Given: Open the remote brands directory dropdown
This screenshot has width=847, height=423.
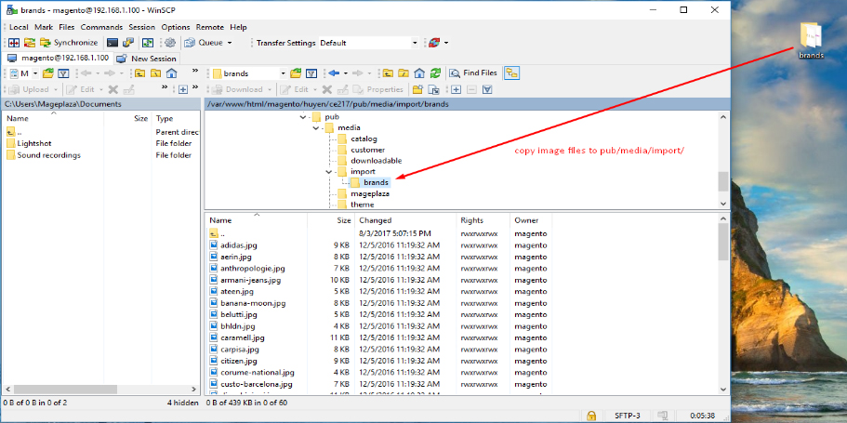Looking at the screenshot, I should [282, 73].
